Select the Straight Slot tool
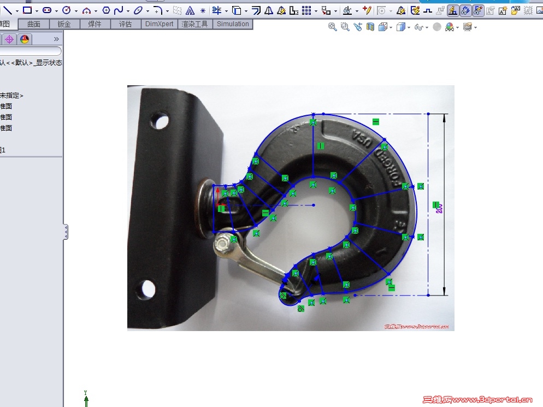The width and height of the screenshot is (543, 407). pyautogui.click(x=47, y=10)
